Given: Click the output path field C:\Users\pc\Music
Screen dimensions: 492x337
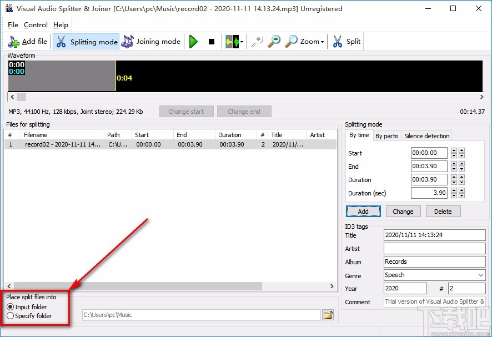Looking at the screenshot, I should (201, 315).
